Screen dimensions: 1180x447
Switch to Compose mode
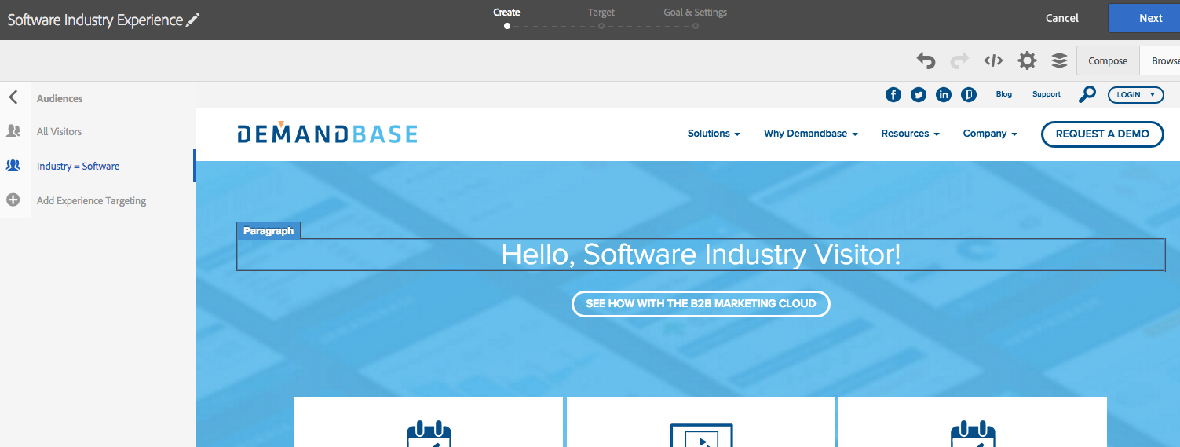tap(1108, 60)
